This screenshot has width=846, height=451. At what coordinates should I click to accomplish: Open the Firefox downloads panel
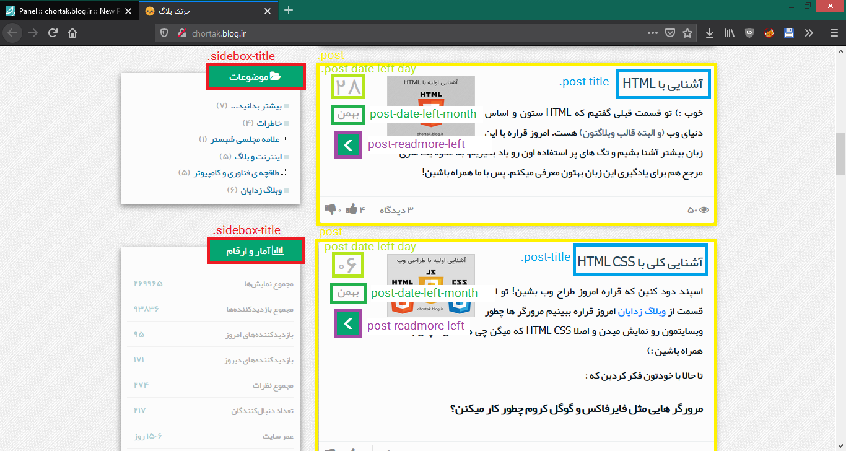tap(710, 33)
